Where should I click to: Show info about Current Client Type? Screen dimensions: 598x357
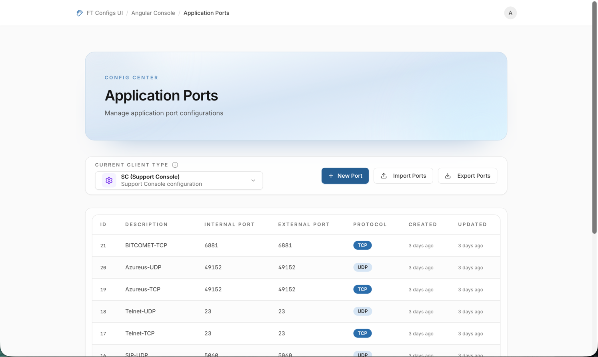[175, 165]
